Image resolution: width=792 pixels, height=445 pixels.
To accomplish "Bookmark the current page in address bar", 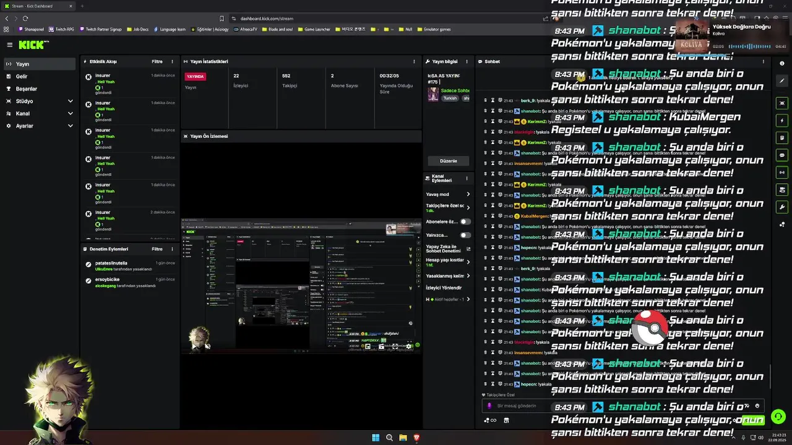I will click(x=222, y=19).
